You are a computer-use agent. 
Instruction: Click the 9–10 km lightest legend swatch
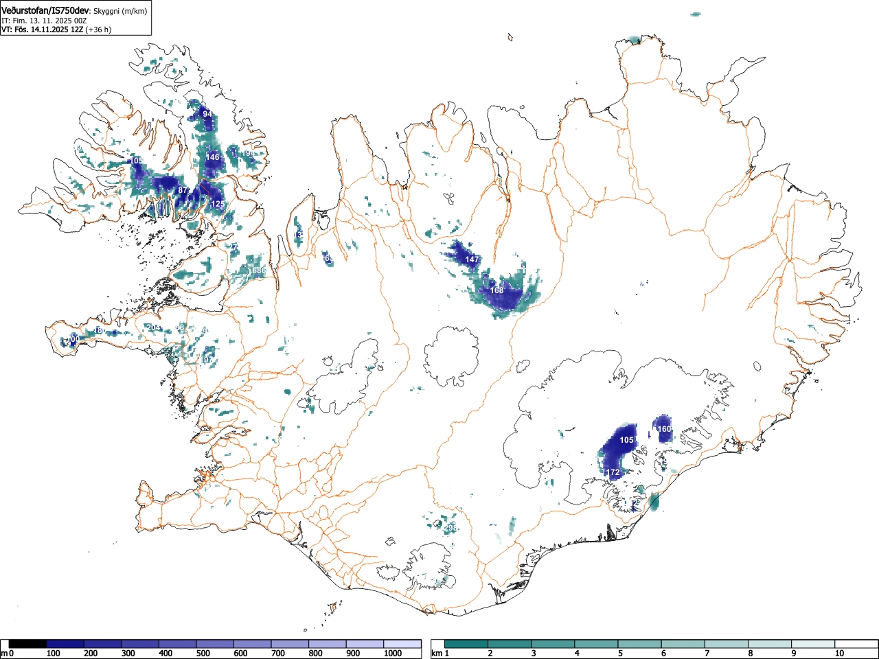pyautogui.click(x=814, y=644)
